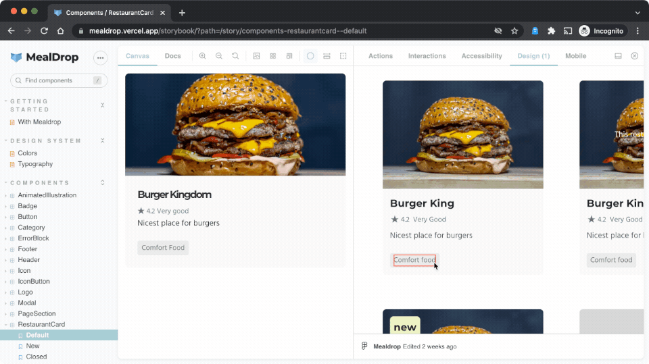
Task: Switch to the Canvas tab
Action: click(x=137, y=56)
